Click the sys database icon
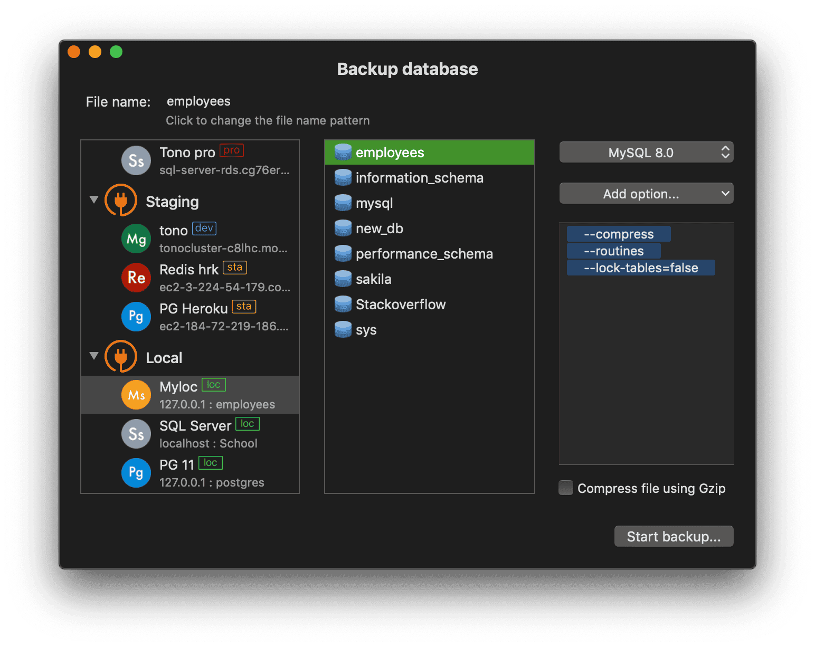This screenshot has width=815, height=647. click(343, 329)
